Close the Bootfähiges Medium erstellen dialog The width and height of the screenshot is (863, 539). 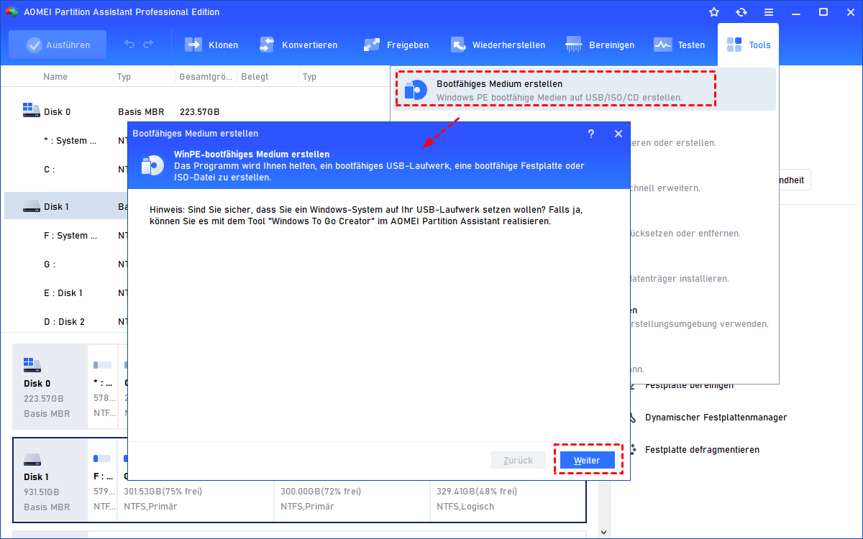[618, 134]
